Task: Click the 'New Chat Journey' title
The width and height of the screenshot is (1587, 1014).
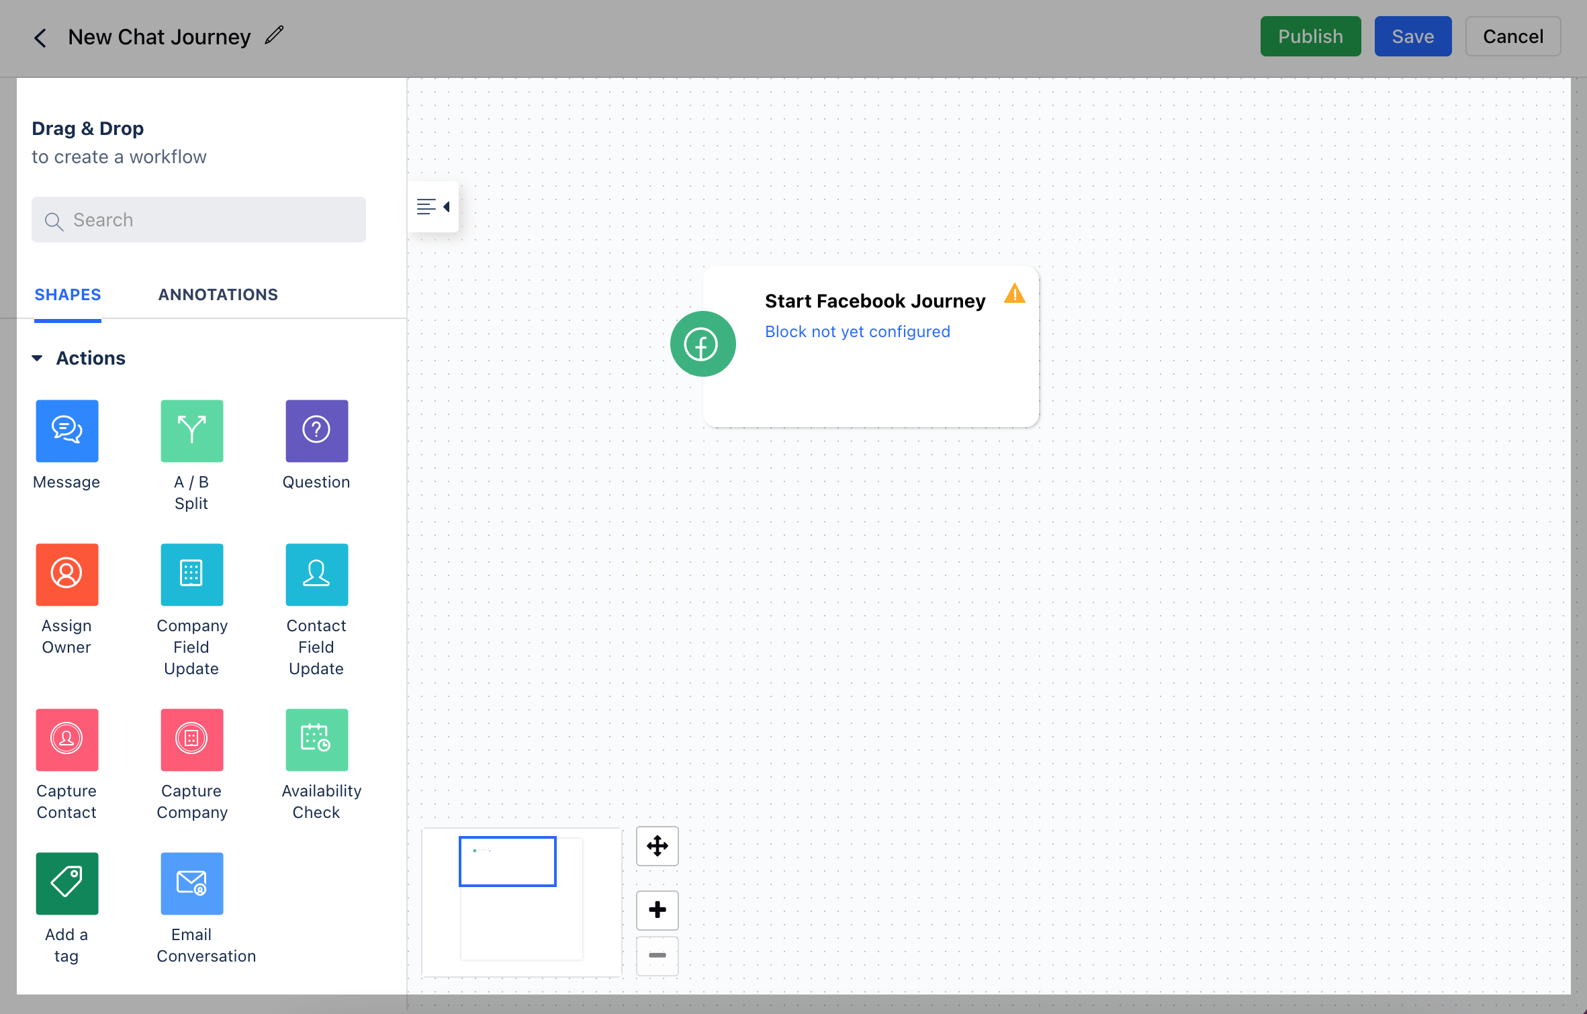Action: tap(159, 36)
